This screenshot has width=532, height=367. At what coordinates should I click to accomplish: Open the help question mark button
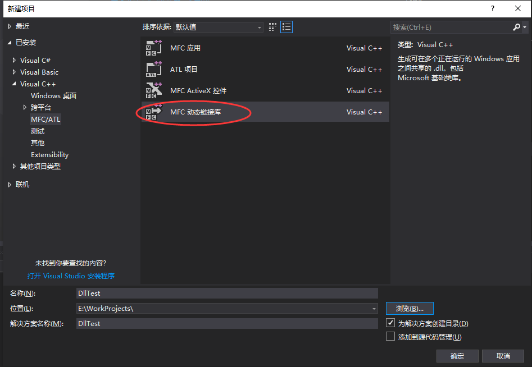click(493, 8)
